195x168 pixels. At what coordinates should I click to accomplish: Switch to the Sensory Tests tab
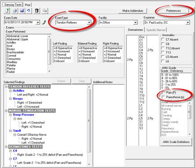coord(13,4)
